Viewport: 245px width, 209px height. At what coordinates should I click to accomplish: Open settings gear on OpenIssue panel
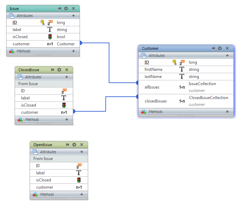(74, 145)
